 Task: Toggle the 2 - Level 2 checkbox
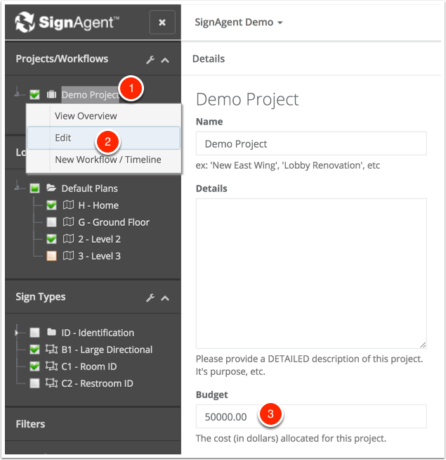click(51, 239)
